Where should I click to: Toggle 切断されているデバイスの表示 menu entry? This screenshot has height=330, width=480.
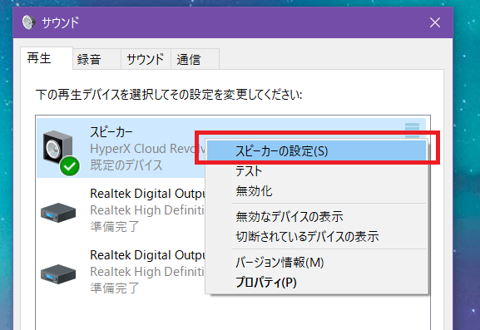[x=316, y=236]
